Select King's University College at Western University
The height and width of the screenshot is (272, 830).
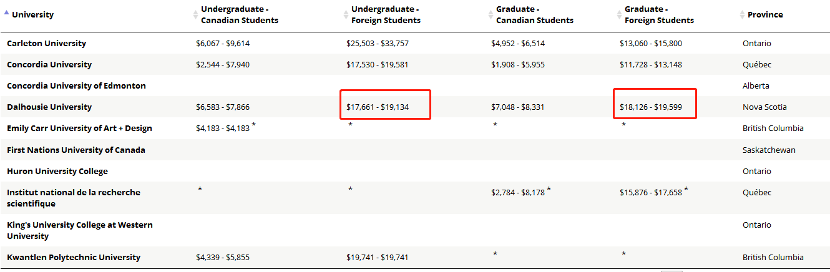[x=80, y=230]
